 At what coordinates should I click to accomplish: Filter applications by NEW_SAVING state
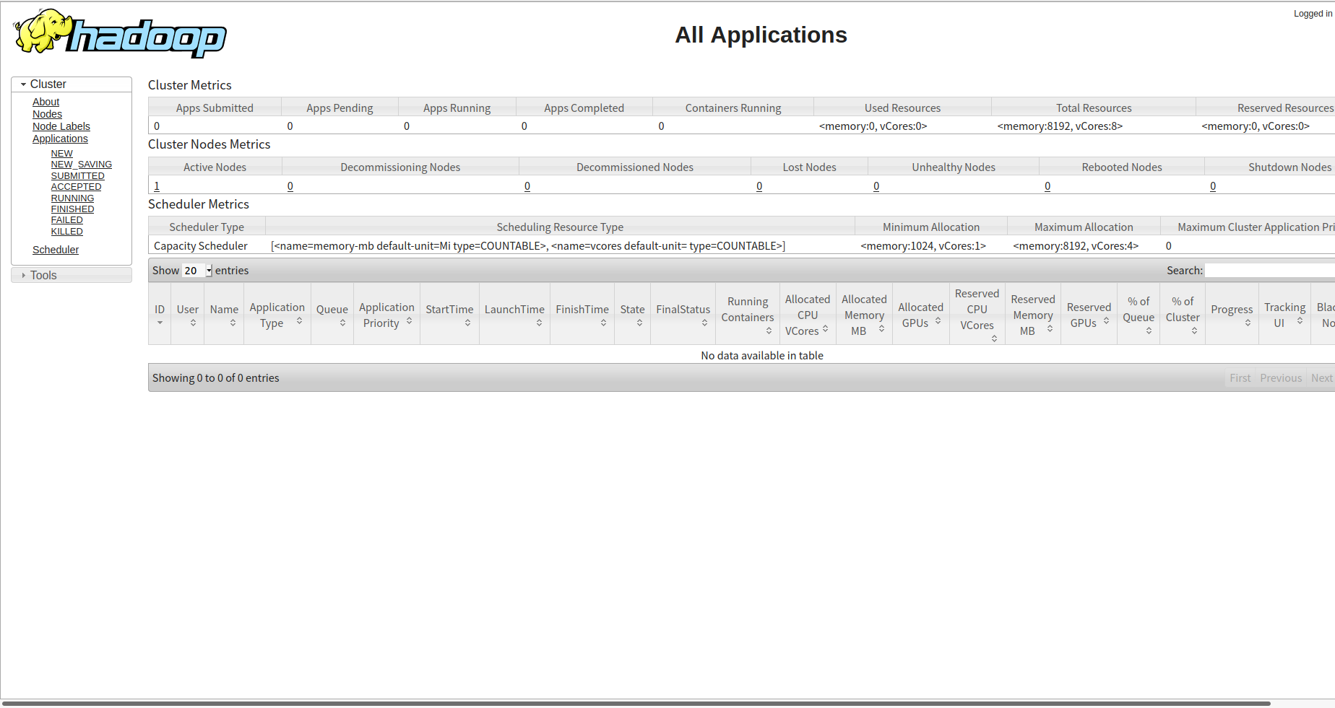pyautogui.click(x=81, y=165)
